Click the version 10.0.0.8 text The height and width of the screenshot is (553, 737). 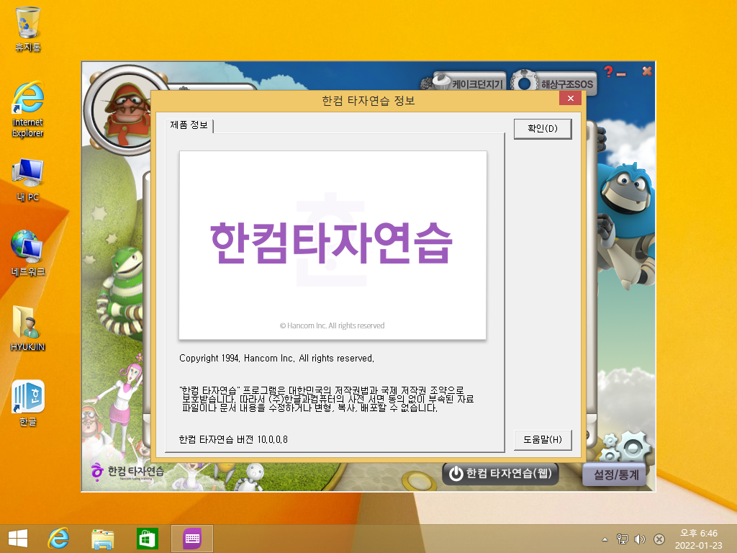pos(233,439)
